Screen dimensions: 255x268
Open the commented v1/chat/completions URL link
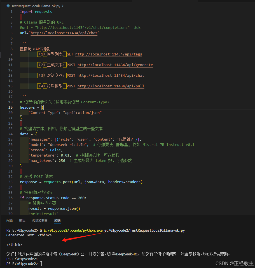pos(82,28)
